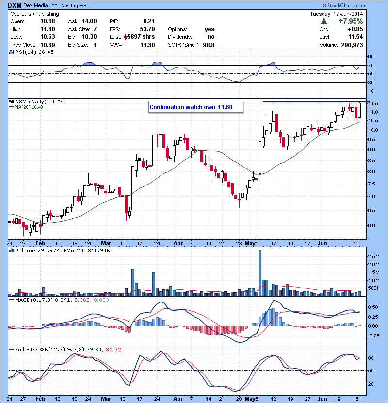Image resolution: width=388 pixels, height=403 pixels.
Task: Click the RSI(14) indicator icon
Action: pyautogui.click(x=11, y=52)
